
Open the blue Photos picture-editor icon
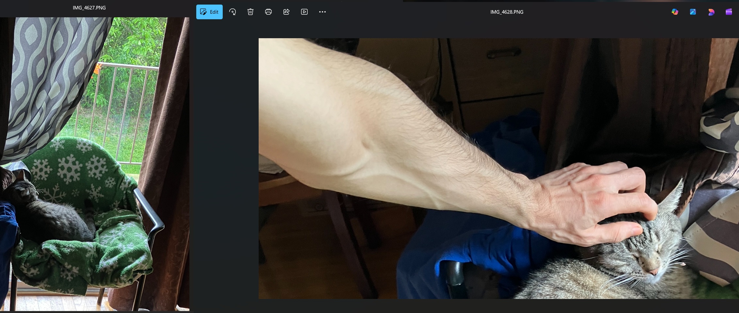click(693, 12)
